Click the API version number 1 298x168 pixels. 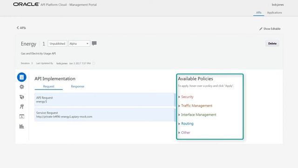tap(43, 44)
